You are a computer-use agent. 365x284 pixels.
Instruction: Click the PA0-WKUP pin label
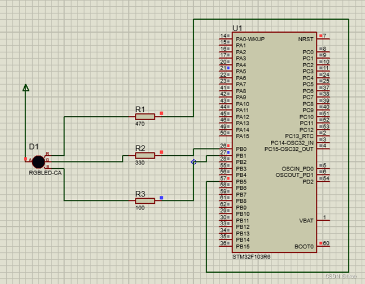click(x=250, y=39)
